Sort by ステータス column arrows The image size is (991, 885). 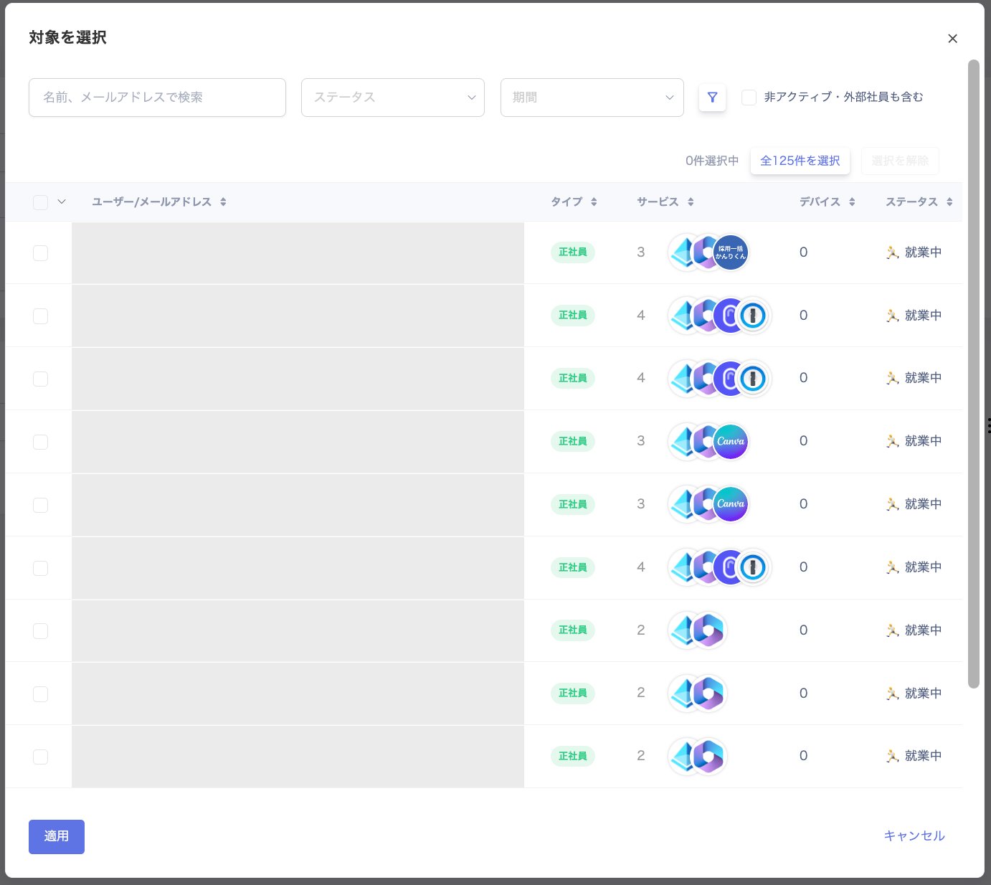point(949,202)
